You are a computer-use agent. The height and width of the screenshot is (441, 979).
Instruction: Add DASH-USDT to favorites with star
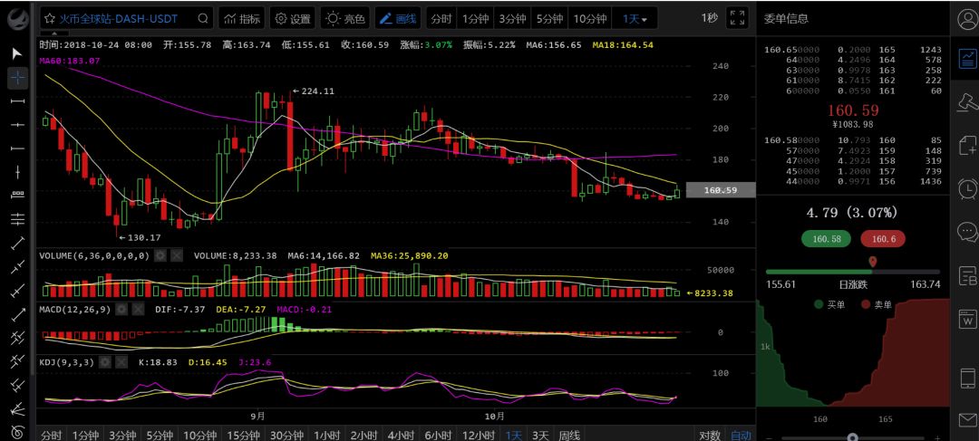pos(49,19)
